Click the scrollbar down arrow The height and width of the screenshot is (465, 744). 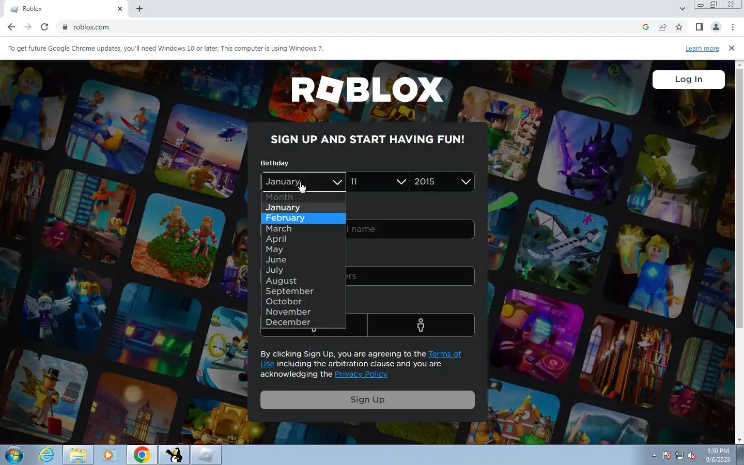click(739, 440)
